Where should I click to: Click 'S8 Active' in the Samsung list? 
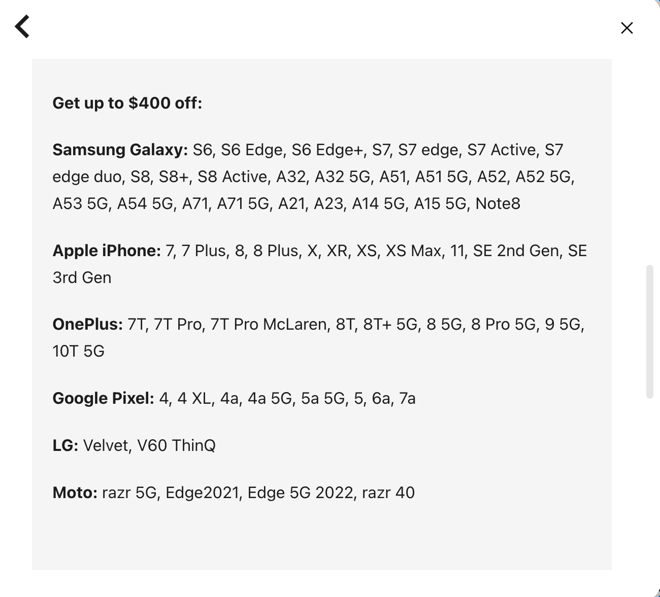coord(233,177)
